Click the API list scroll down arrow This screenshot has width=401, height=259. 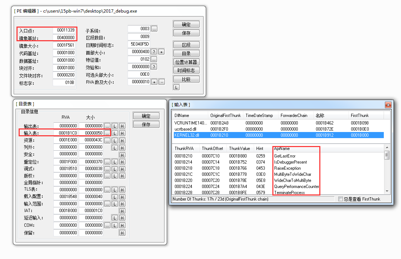point(387,191)
